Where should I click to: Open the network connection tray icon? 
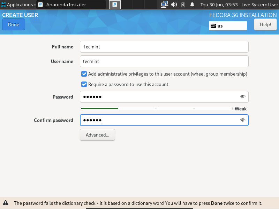click(164, 5)
